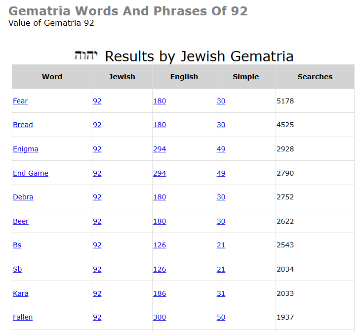The image size is (361, 332).
Task: Click English value 180 in Bread row
Action: point(160,125)
